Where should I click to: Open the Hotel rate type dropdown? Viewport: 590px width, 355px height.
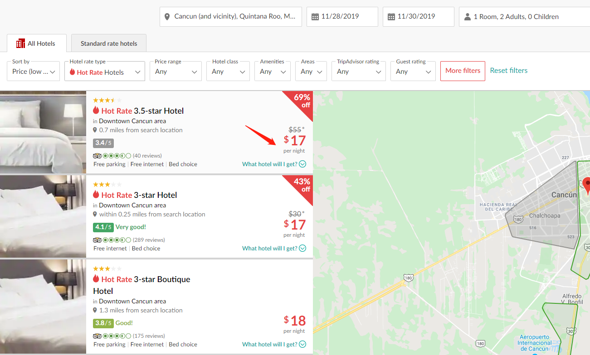(105, 71)
